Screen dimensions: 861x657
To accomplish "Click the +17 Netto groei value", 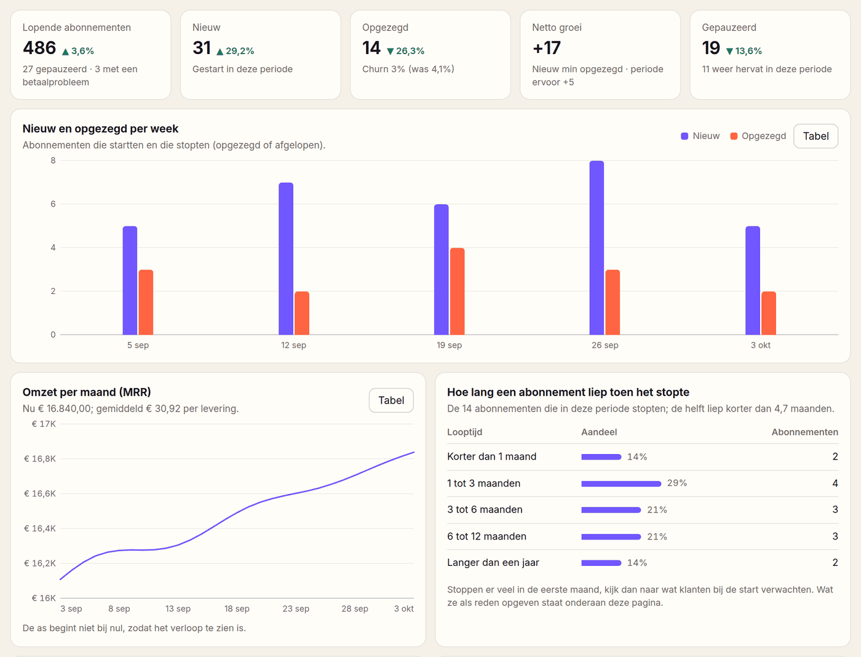I will [x=547, y=48].
